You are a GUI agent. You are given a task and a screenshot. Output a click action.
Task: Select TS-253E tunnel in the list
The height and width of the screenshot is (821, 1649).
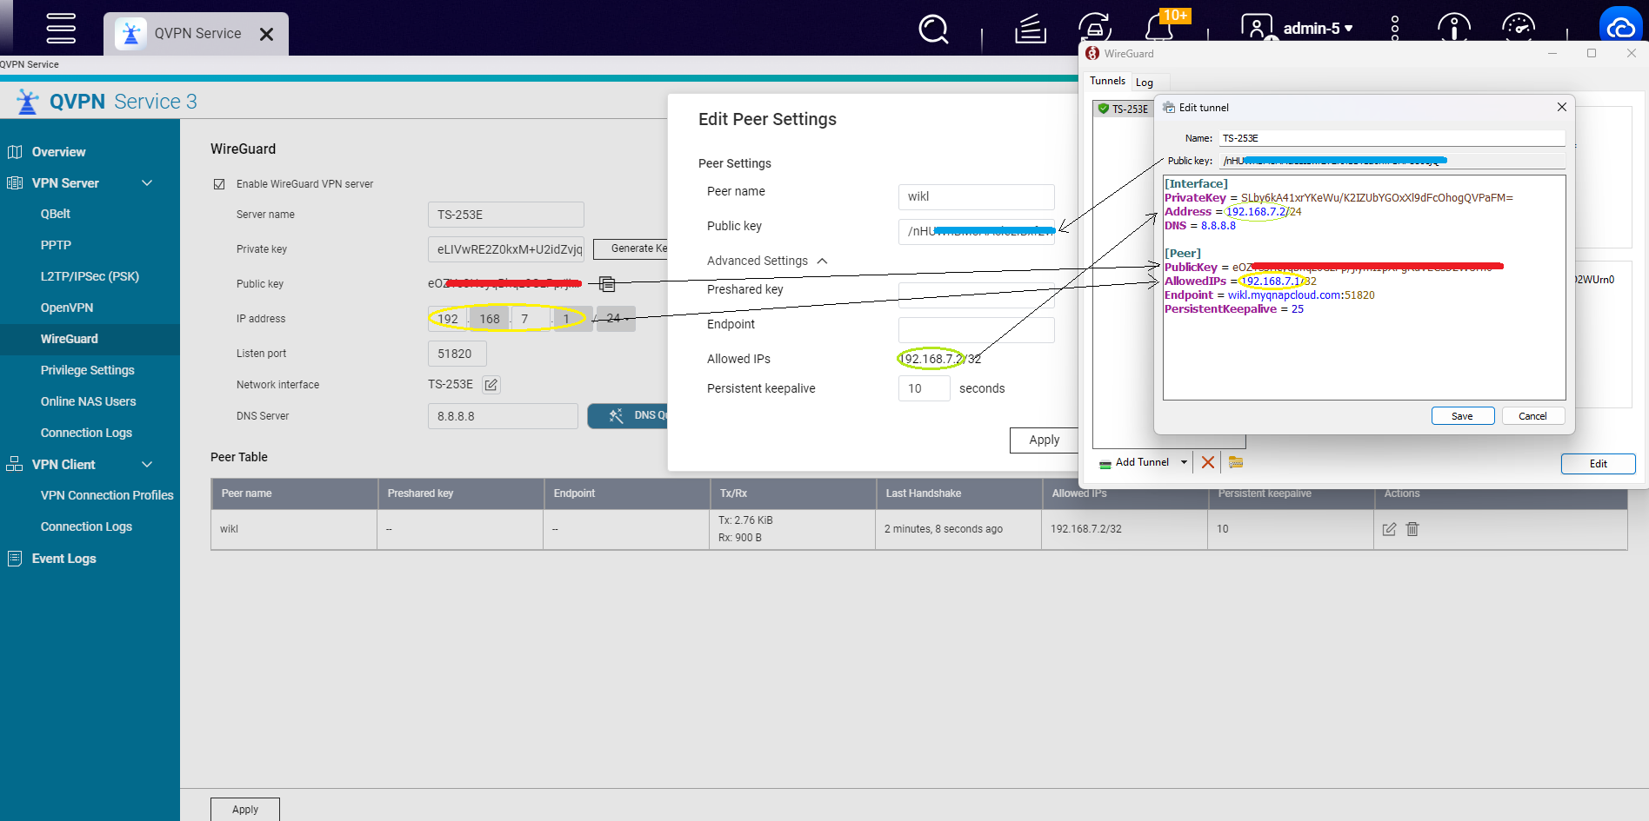pos(1123,109)
